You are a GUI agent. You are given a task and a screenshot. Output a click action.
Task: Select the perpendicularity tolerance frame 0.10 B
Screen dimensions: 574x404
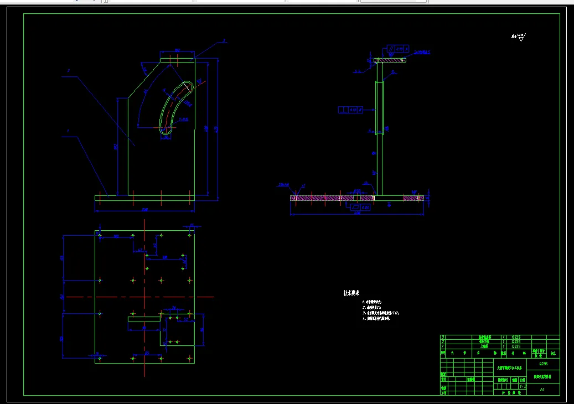[x=351, y=110]
